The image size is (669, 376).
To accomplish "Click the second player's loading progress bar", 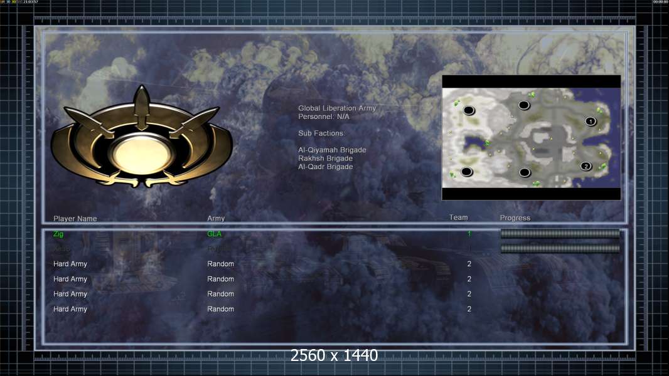I will point(560,248).
